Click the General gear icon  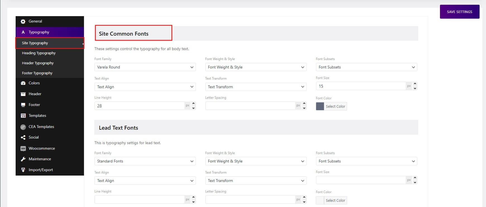coord(23,21)
